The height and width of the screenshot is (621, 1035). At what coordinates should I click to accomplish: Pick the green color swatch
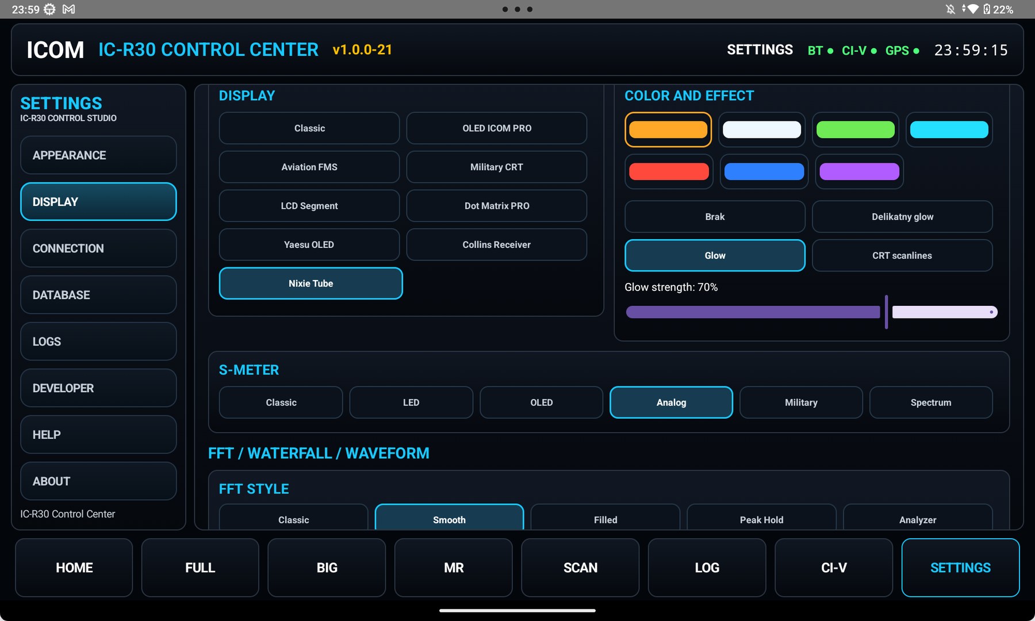coord(856,129)
